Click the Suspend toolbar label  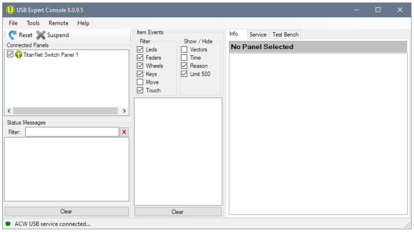(58, 35)
